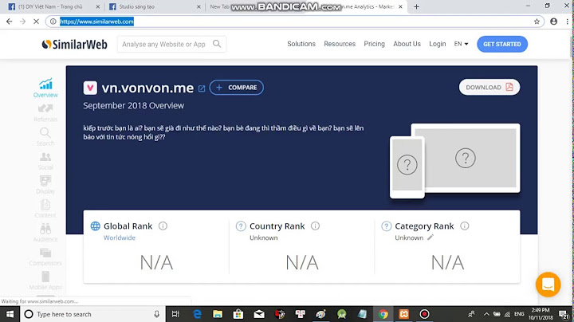This screenshot has height=322, width=574.
Task: View site information icon in address bar
Action: click(x=53, y=22)
